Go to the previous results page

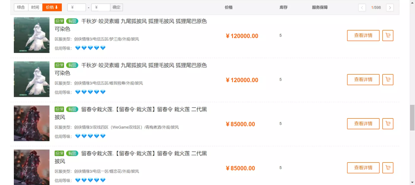click(362, 8)
